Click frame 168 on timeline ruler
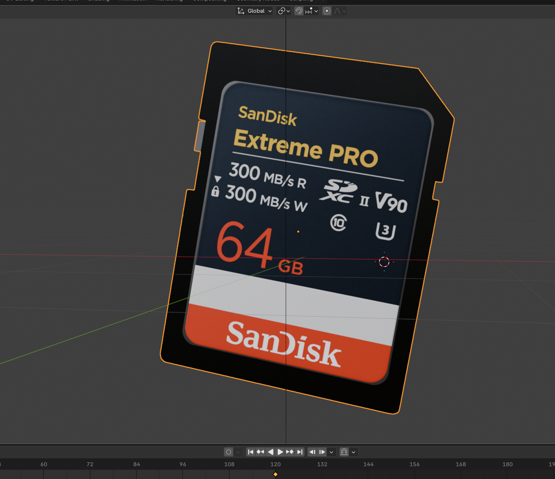 [x=461, y=464]
